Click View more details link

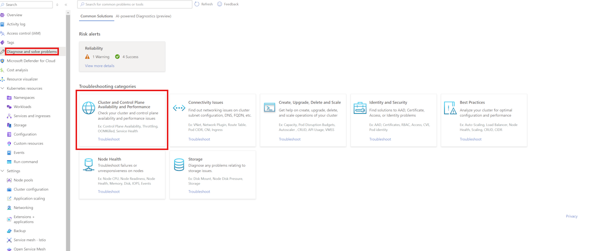100,66
